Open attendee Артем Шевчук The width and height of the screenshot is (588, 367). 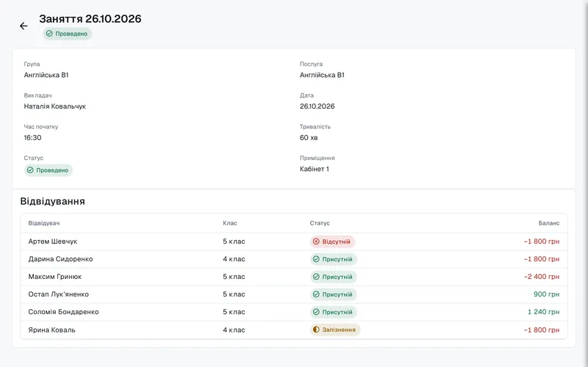53,241
